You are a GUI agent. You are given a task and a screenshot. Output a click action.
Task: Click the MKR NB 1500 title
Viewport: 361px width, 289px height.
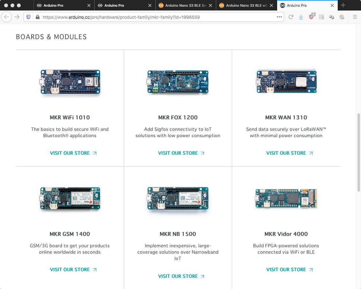point(178,234)
